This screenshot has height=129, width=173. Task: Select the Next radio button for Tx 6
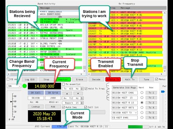click(142, 118)
